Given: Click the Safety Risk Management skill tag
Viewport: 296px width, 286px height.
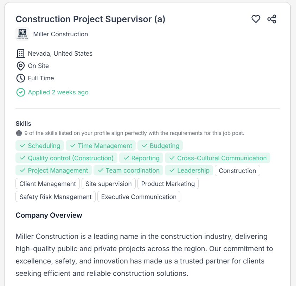Looking at the screenshot, I should pos(55,197).
